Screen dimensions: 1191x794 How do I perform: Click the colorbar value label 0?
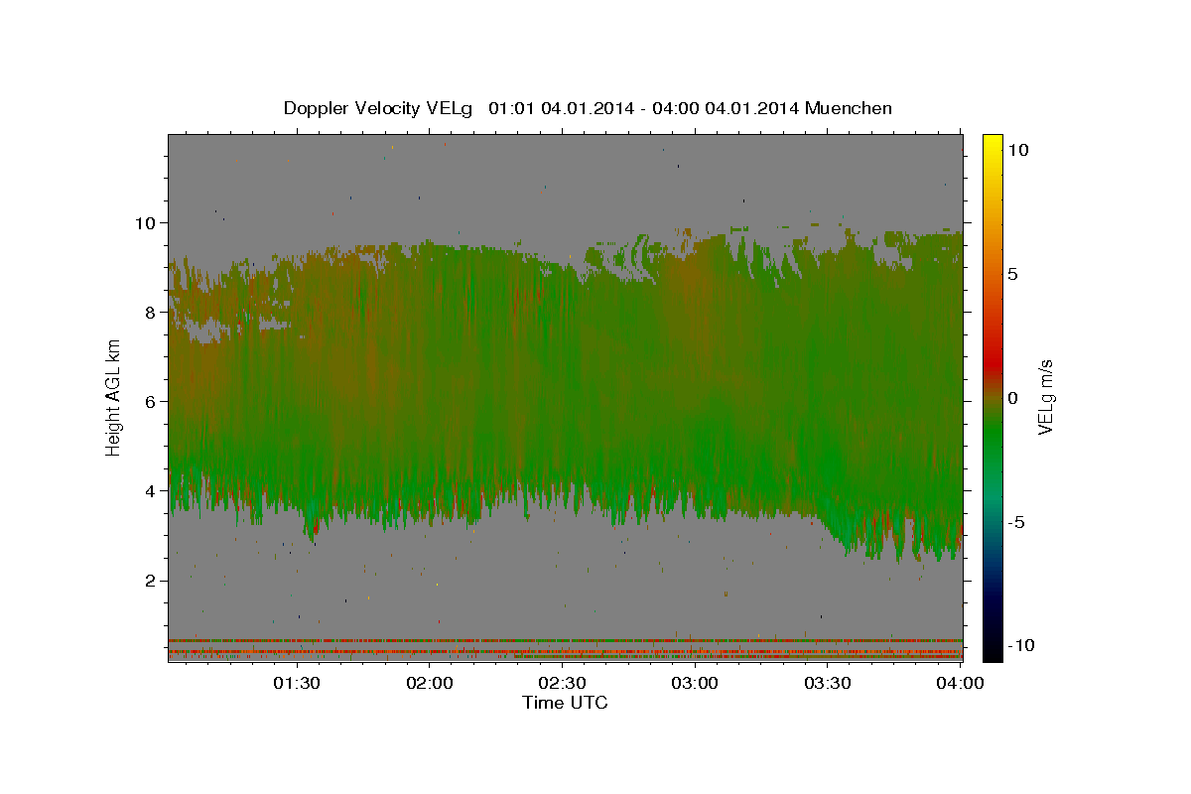click(1013, 398)
